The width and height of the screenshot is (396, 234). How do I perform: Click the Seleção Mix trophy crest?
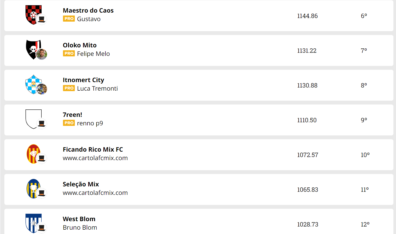pyautogui.click(x=33, y=189)
